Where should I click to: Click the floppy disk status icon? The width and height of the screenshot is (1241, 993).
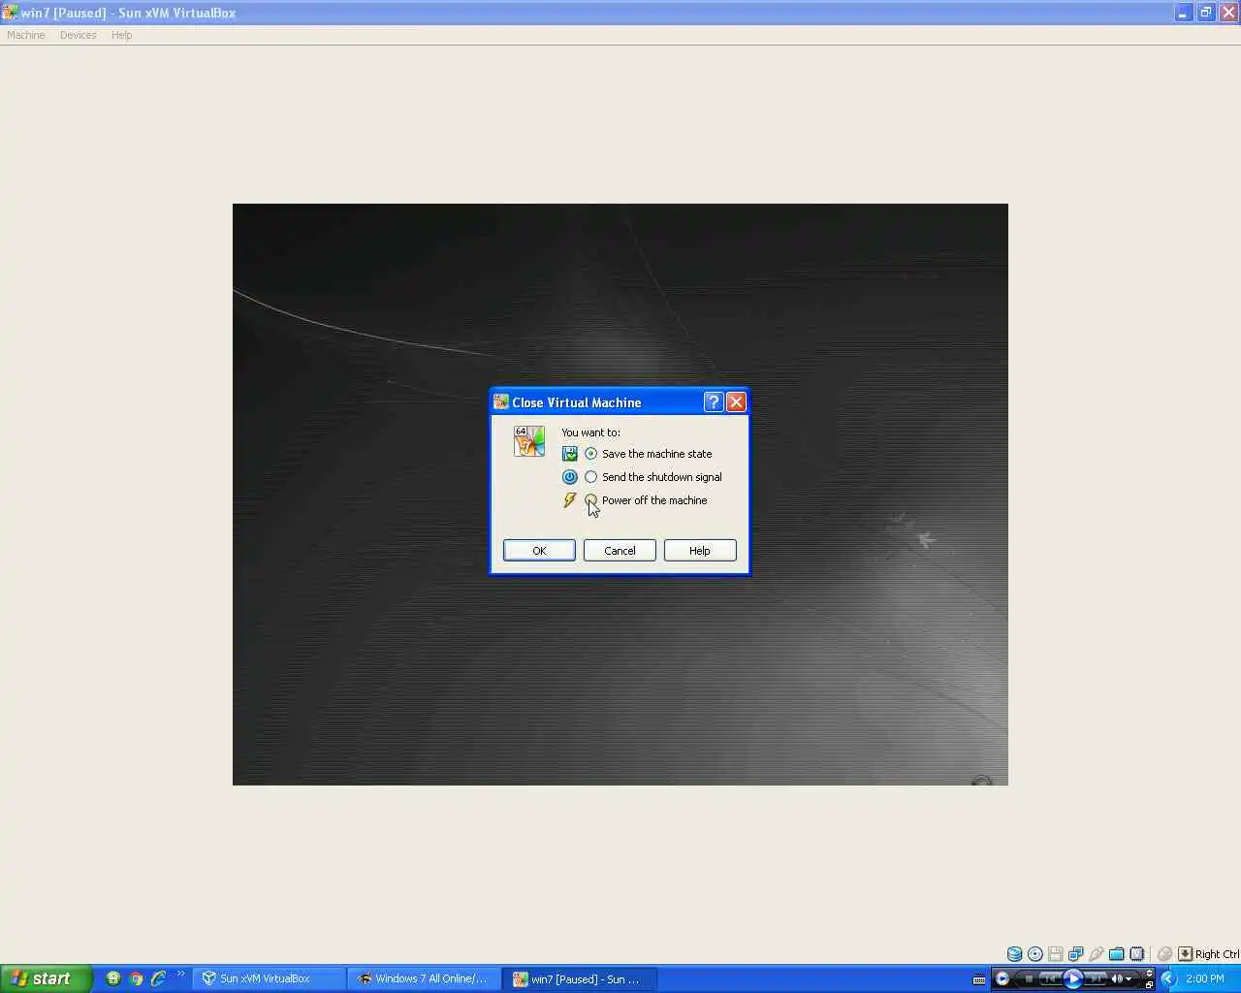1056,954
